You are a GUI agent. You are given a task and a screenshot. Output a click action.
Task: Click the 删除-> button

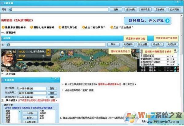click(x=30, y=118)
